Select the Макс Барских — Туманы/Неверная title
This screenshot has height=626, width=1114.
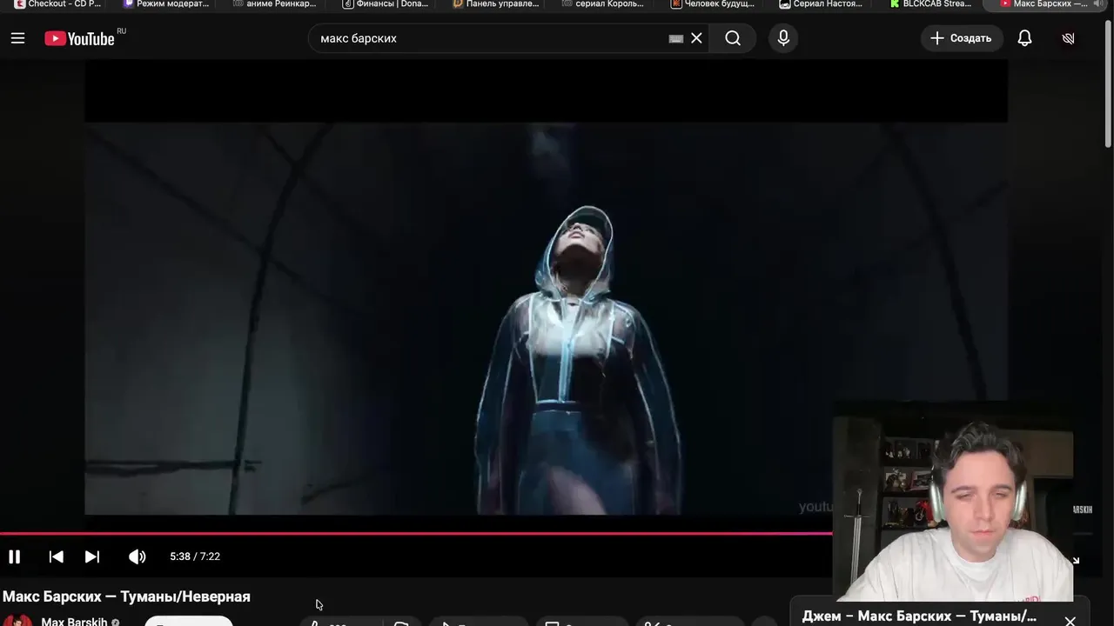coord(126,596)
